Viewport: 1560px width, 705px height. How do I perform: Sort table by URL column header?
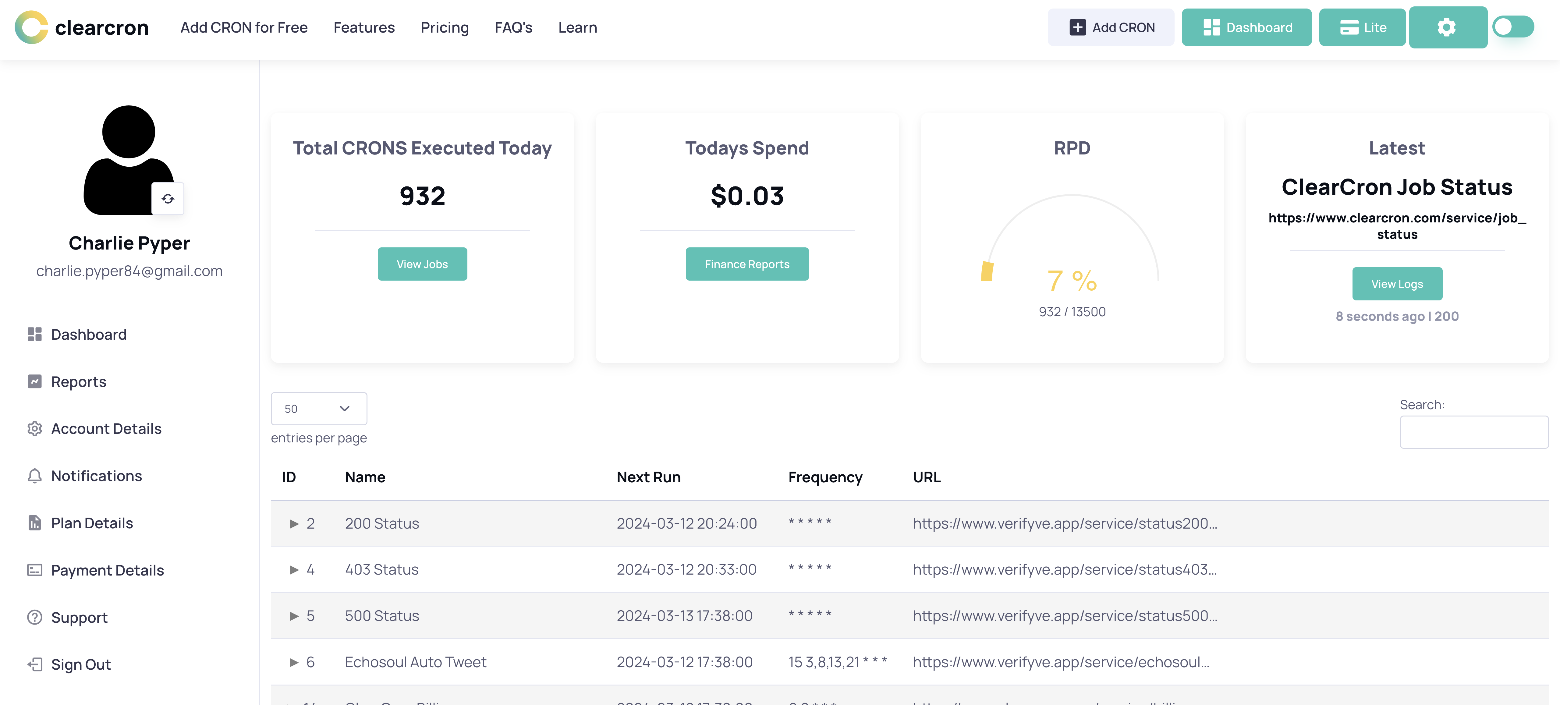click(927, 477)
